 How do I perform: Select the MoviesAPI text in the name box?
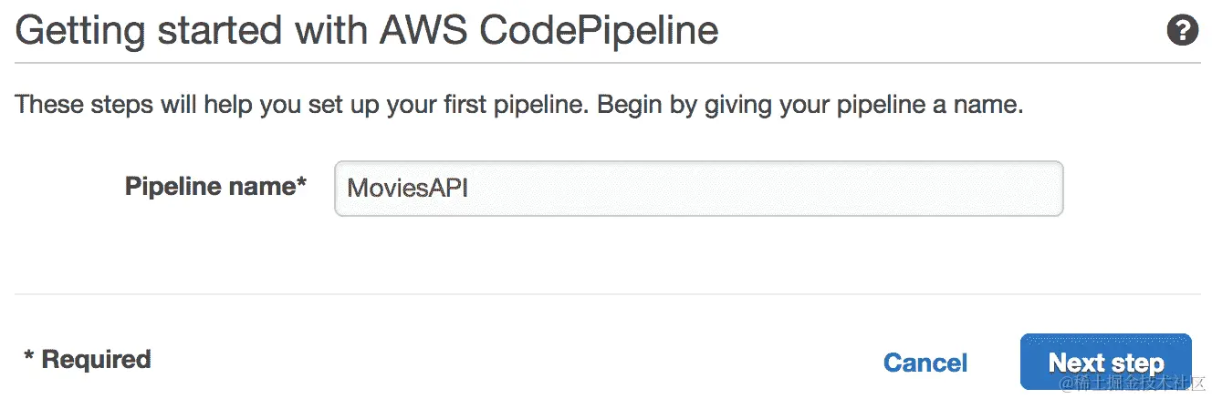coord(408,189)
